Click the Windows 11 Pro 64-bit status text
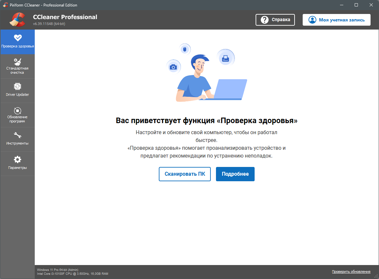This screenshot has width=379, height=279. pyautogui.click(x=57, y=270)
